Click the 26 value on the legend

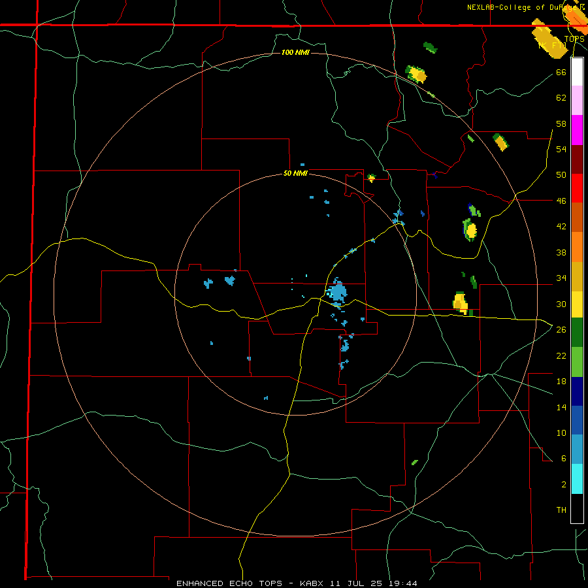point(561,330)
